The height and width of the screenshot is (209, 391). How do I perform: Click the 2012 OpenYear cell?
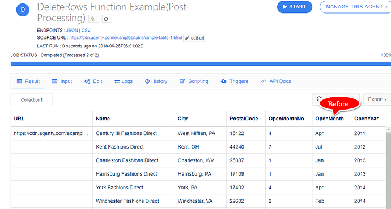click(x=368, y=147)
